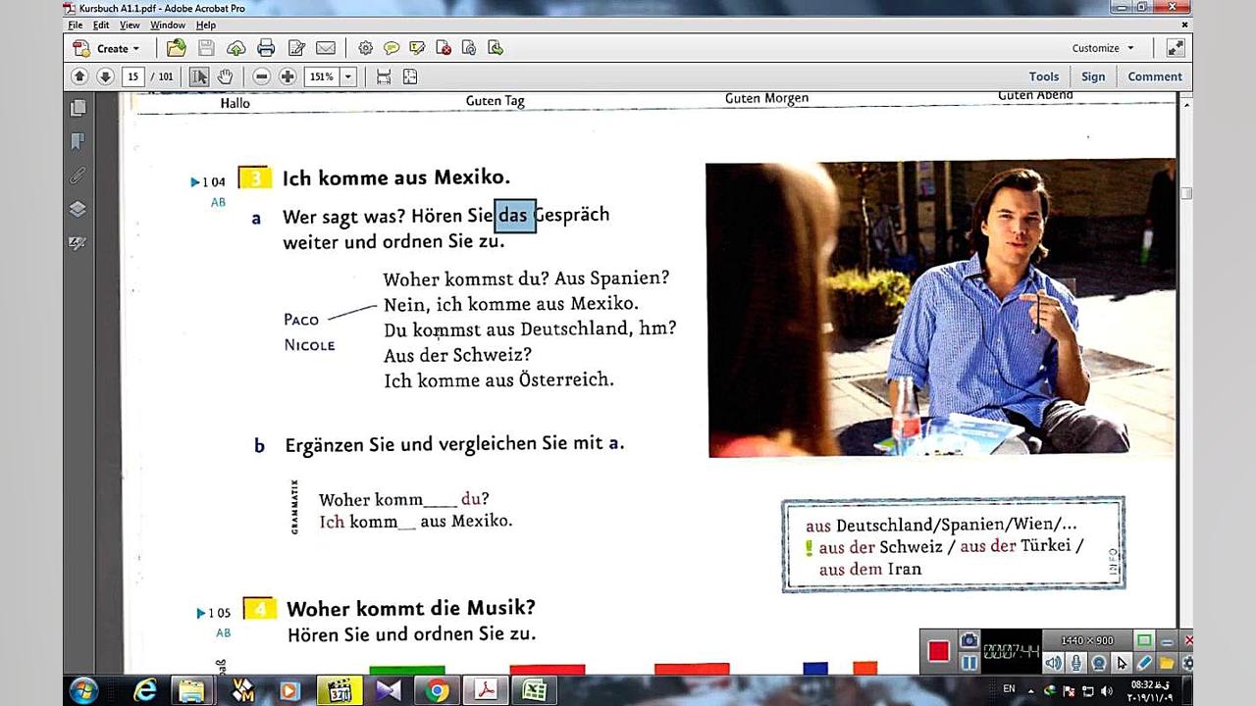Click the text 'Ich komme aus Mexiko.' heading
Screen dimensions: 1256x706
coord(396,177)
